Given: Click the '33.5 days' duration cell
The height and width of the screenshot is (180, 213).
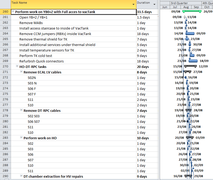Looking at the screenshot, I should point(147,12).
